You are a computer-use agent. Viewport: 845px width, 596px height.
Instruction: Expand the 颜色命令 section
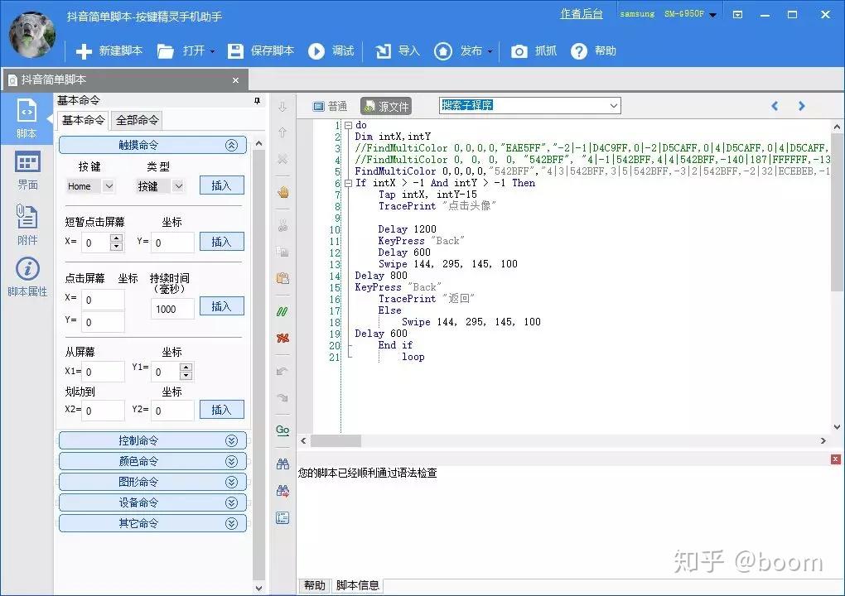point(232,461)
